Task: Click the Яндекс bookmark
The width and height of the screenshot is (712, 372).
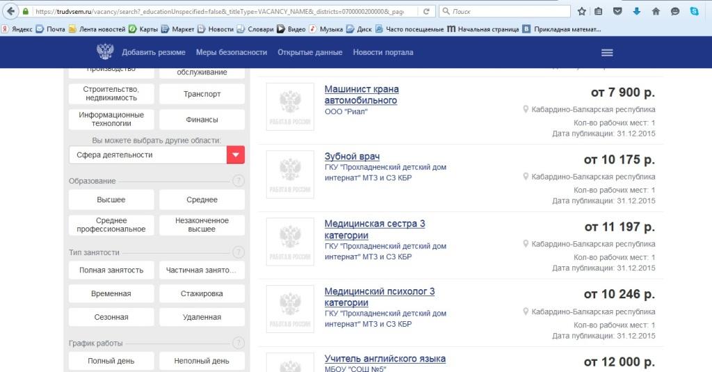Action: coord(17,29)
